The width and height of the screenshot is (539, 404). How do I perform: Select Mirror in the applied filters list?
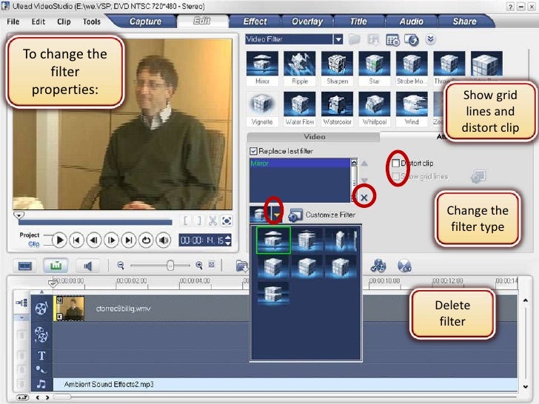[x=299, y=164]
